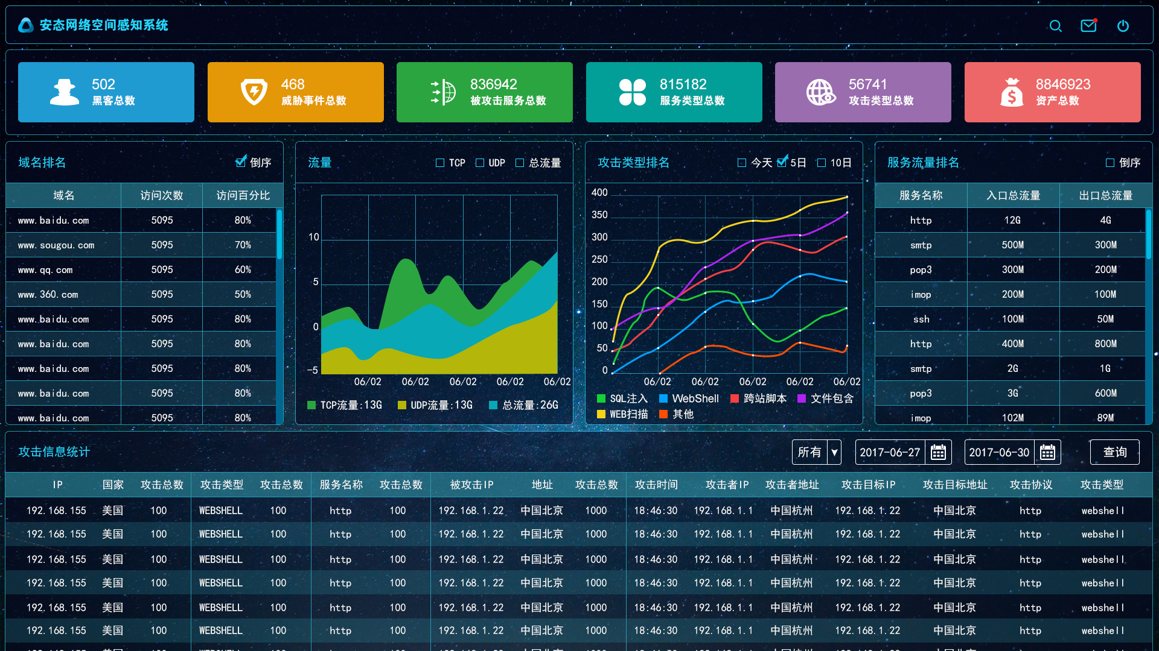The height and width of the screenshot is (651, 1159).
Task: Click the 服务名称 column header in service ranking
Action: click(x=921, y=195)
